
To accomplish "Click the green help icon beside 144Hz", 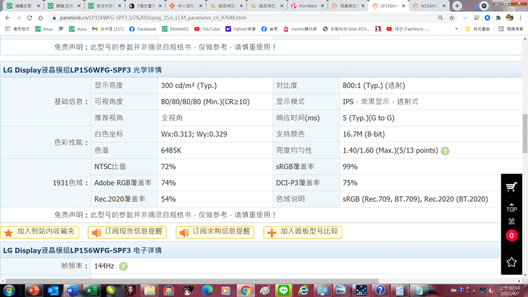I will pyautogui.click(x=124, y=266).
